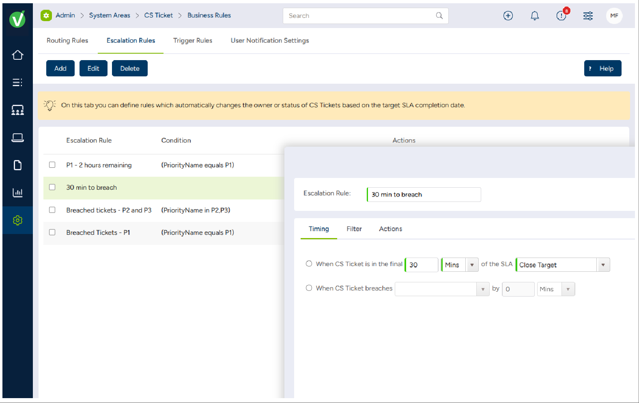639x403 pixels.
Task: Click the Help button
Action: click(x=603, y=68)
